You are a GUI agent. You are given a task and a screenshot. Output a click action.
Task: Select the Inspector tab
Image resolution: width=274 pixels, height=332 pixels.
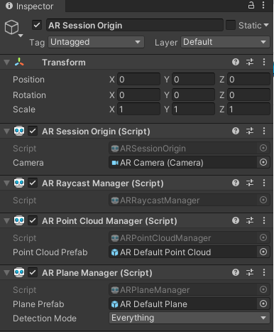30,6
